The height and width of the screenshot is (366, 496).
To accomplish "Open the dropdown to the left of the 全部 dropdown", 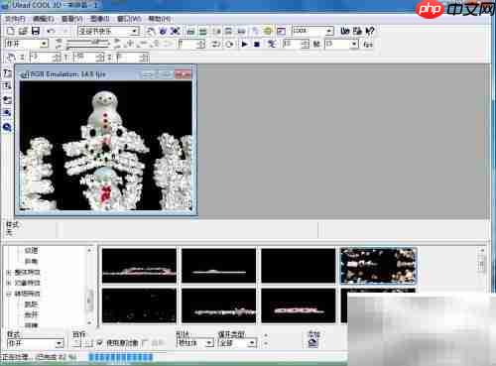I will (195, 343).
